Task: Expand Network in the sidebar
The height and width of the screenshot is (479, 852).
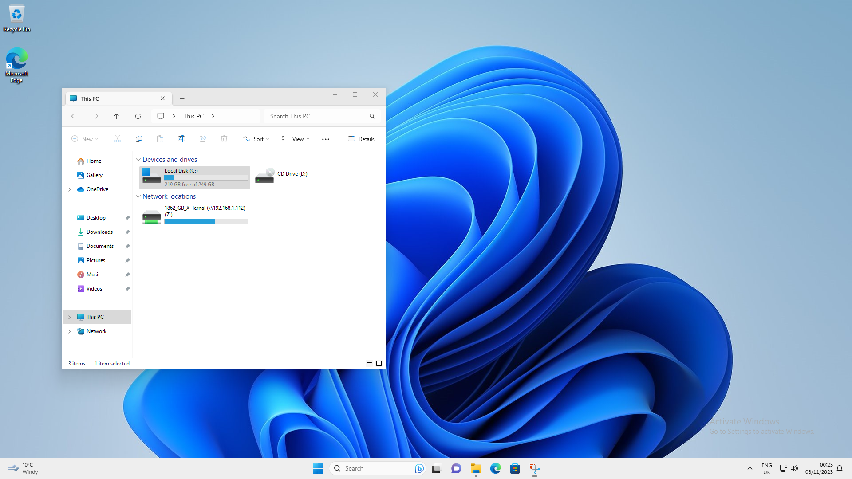Action: (69, 331)
